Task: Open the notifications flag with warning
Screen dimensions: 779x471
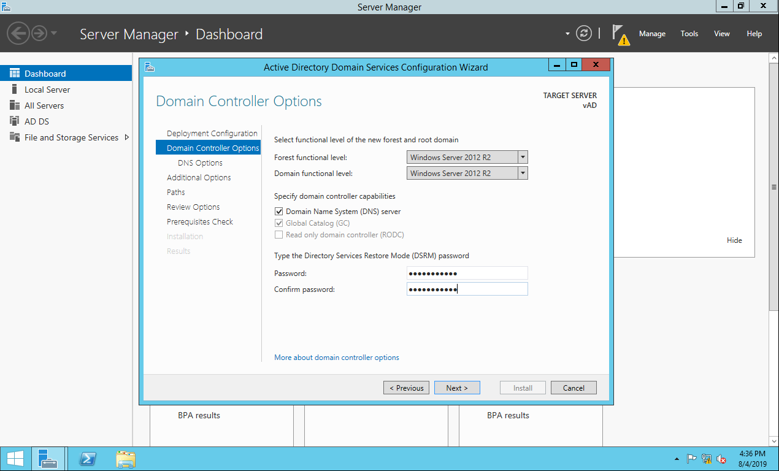Action: (620, 34)
